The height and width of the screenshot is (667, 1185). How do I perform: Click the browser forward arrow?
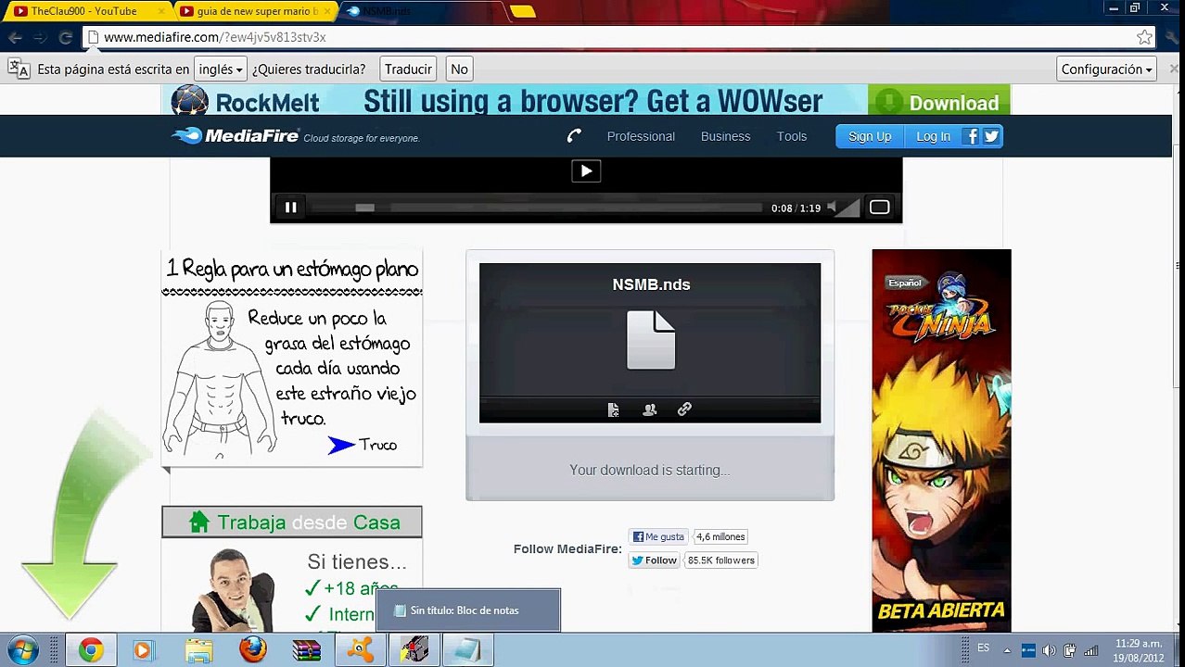pyautogui.click(x=40, y=37)
